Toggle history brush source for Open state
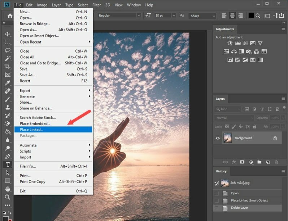Screen dimensions: 288x221 pyautogui.click(x=217, y=193)
